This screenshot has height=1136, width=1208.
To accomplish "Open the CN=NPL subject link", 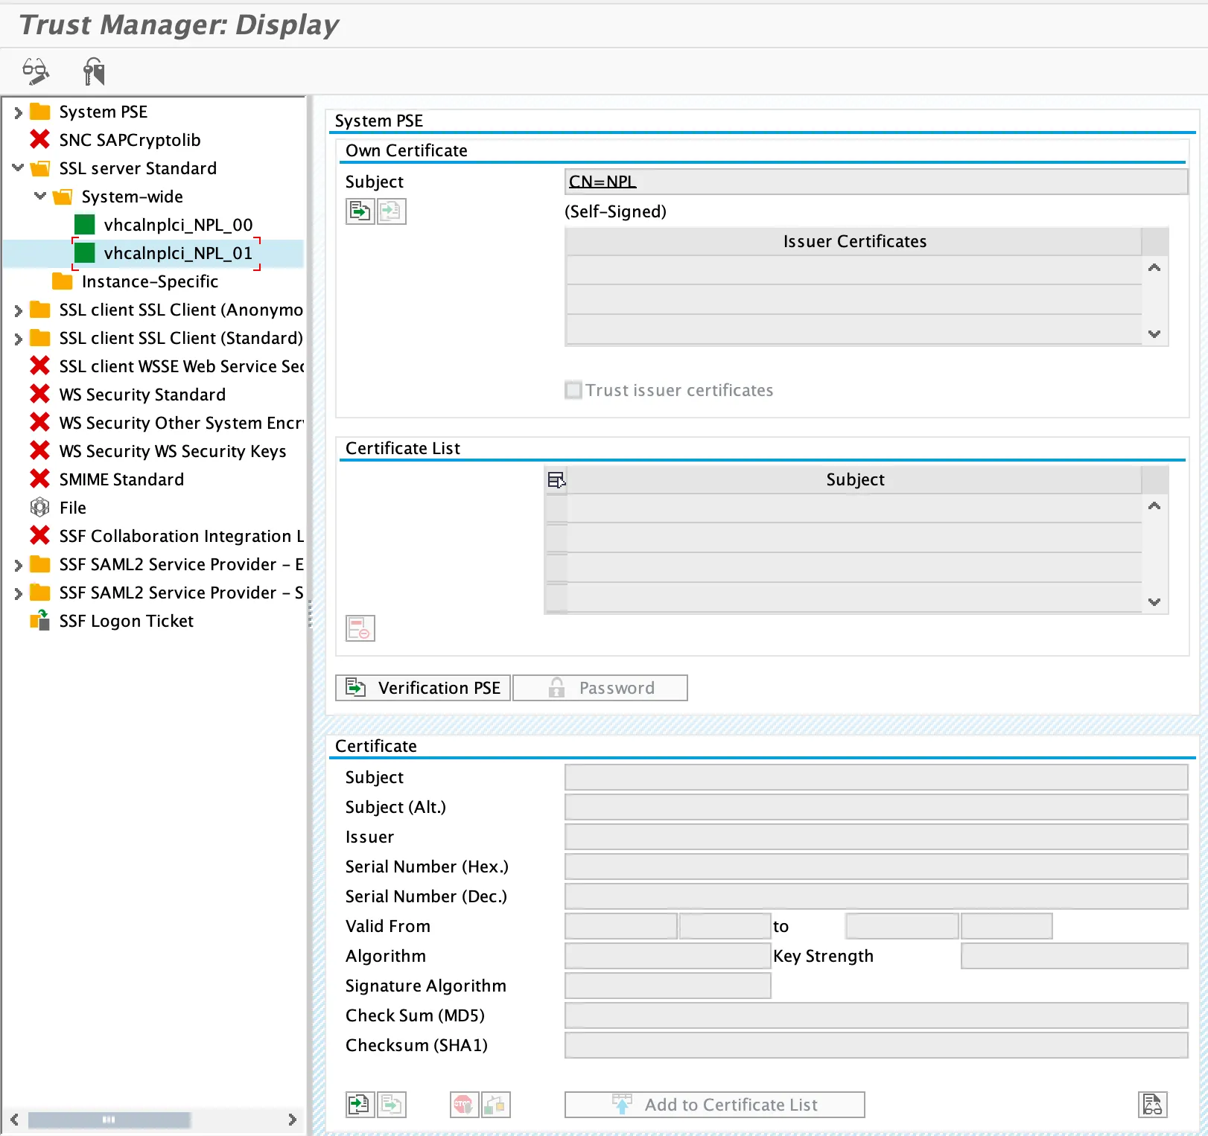I will (x=603, y=182).
